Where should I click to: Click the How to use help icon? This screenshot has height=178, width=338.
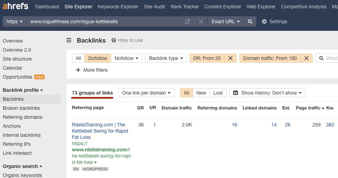(x=114, y=40)
